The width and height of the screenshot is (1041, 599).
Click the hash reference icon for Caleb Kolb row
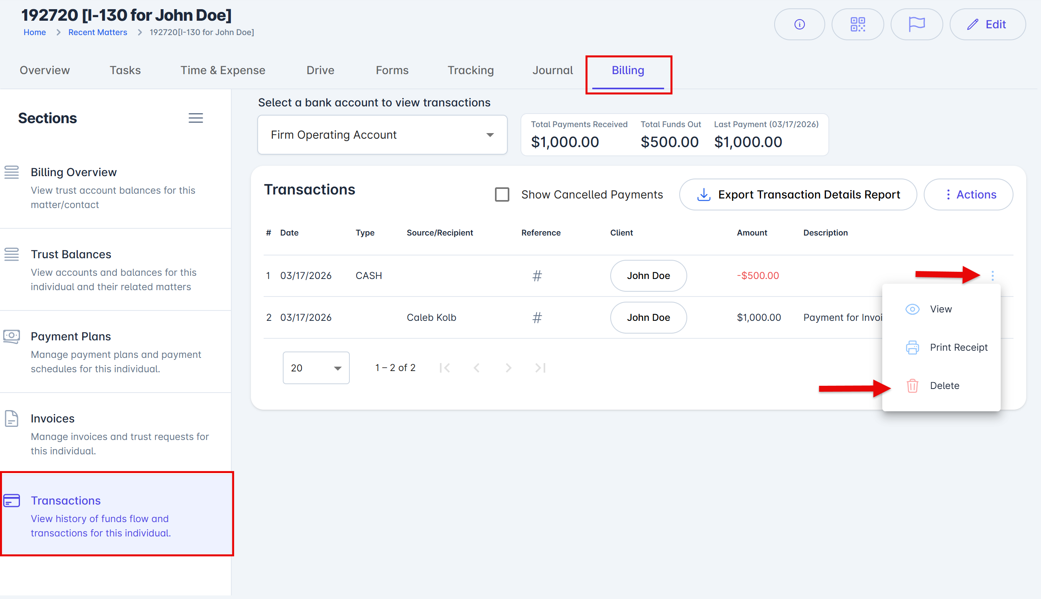point(537,318)
